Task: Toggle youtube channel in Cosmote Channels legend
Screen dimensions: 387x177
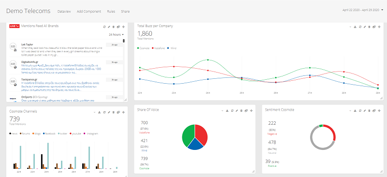Action: pos(76,133)
